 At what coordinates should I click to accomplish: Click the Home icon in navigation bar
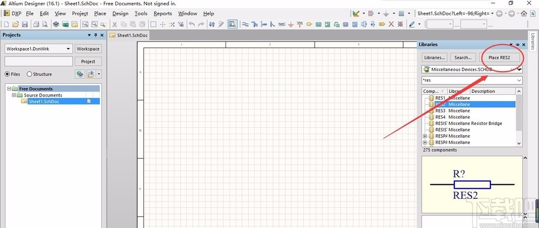[524, 13]
